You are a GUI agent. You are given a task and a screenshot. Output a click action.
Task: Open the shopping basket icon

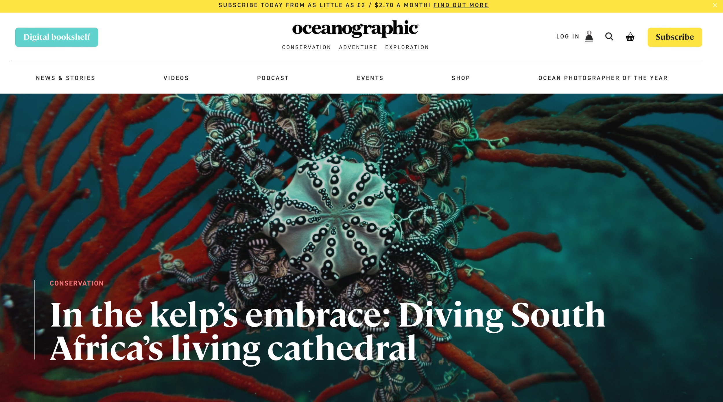(x=630, y=37)
